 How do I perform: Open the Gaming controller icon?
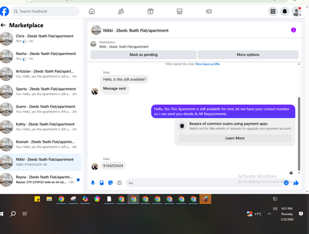coord(209,11)
